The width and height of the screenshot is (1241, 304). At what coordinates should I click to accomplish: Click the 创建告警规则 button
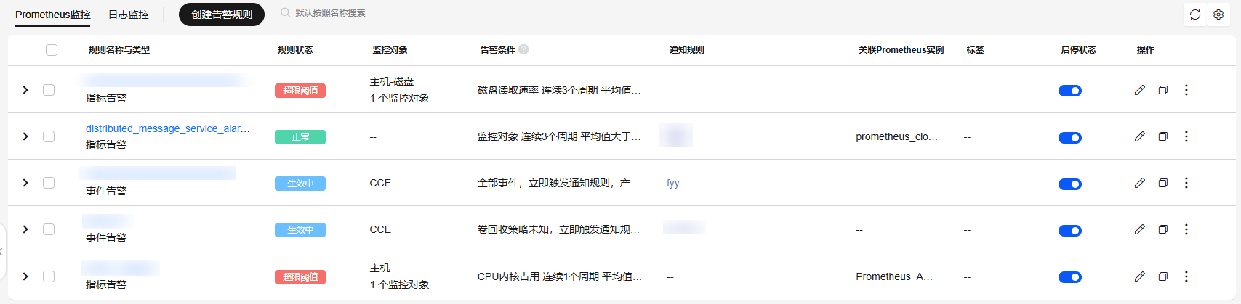click(222, 15)
